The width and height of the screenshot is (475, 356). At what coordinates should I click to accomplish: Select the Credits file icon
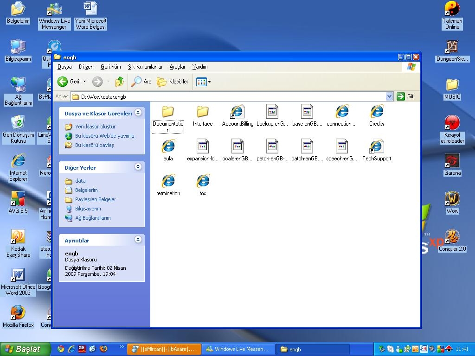click(x=377, y=112)
